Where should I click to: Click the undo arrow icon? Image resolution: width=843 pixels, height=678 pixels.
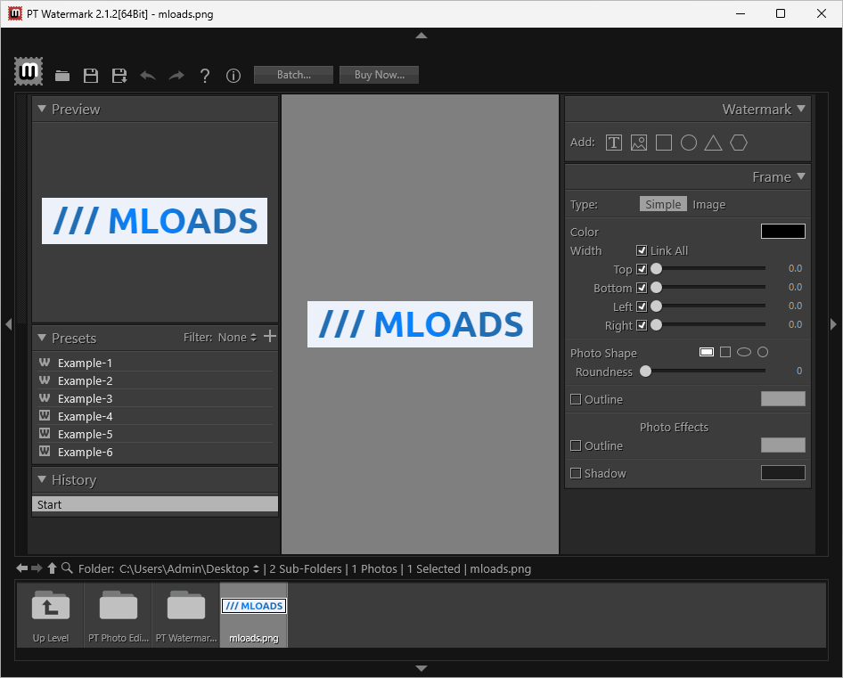(x=148, y=76)
